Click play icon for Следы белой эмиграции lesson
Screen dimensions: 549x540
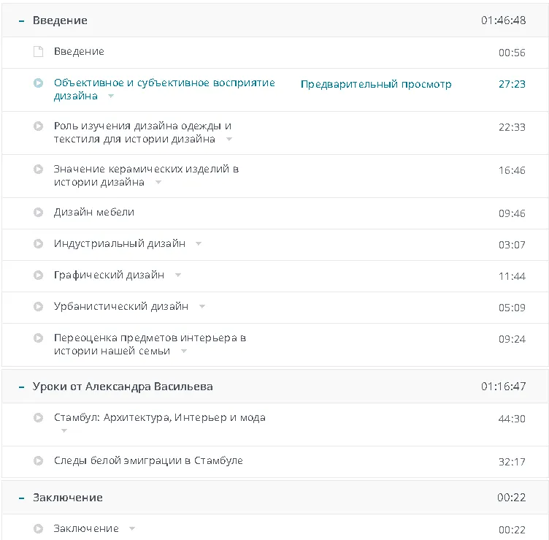point(38,461)
